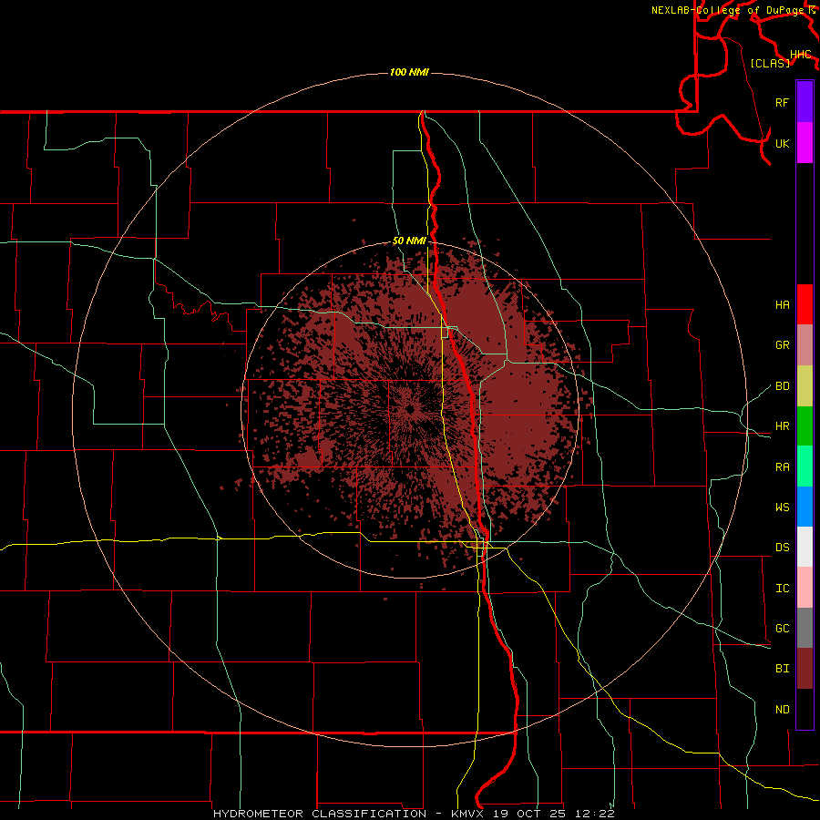
Task: Click the GR legend color swatch
Action: (805, 345)
